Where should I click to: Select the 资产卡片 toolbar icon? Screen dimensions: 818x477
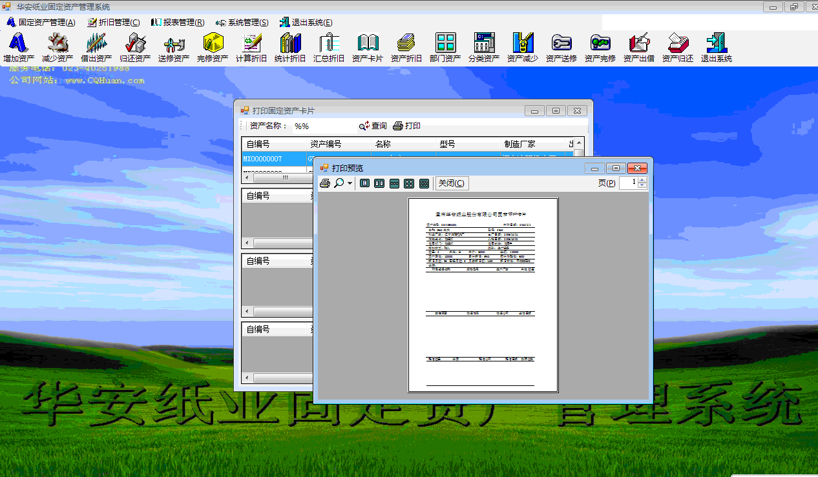368,48
